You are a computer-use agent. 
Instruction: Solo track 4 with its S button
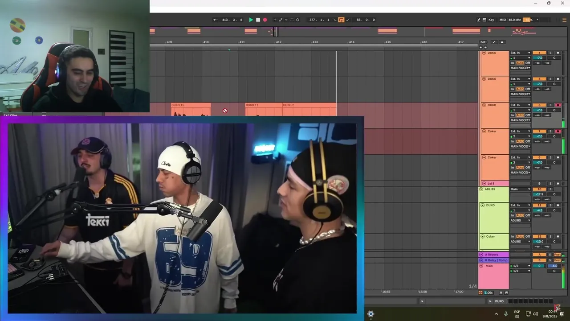pyautogui.click(x=550, y=53)
